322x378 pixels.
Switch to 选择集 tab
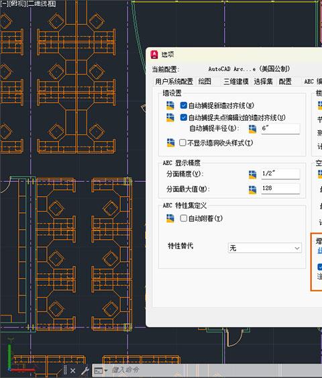pos(263,81)
